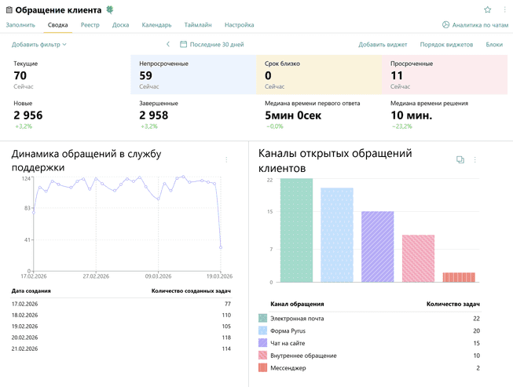Image resolution: width=513 pixels, height=387 pixels.
Task: Click the Электронная почта legend color swatch
Action: (x=262, y=318)
